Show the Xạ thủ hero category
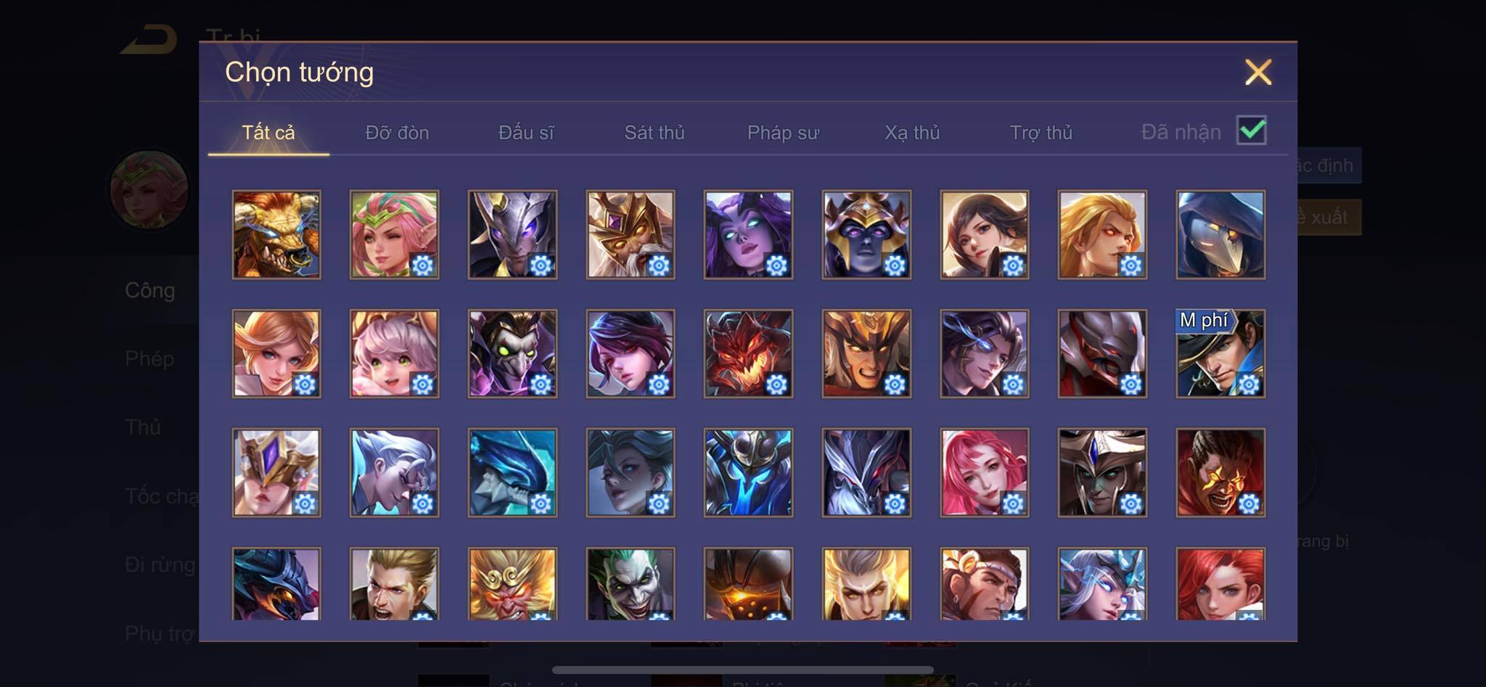Viewport: 1486px width, 687px height. pos(912,133)
